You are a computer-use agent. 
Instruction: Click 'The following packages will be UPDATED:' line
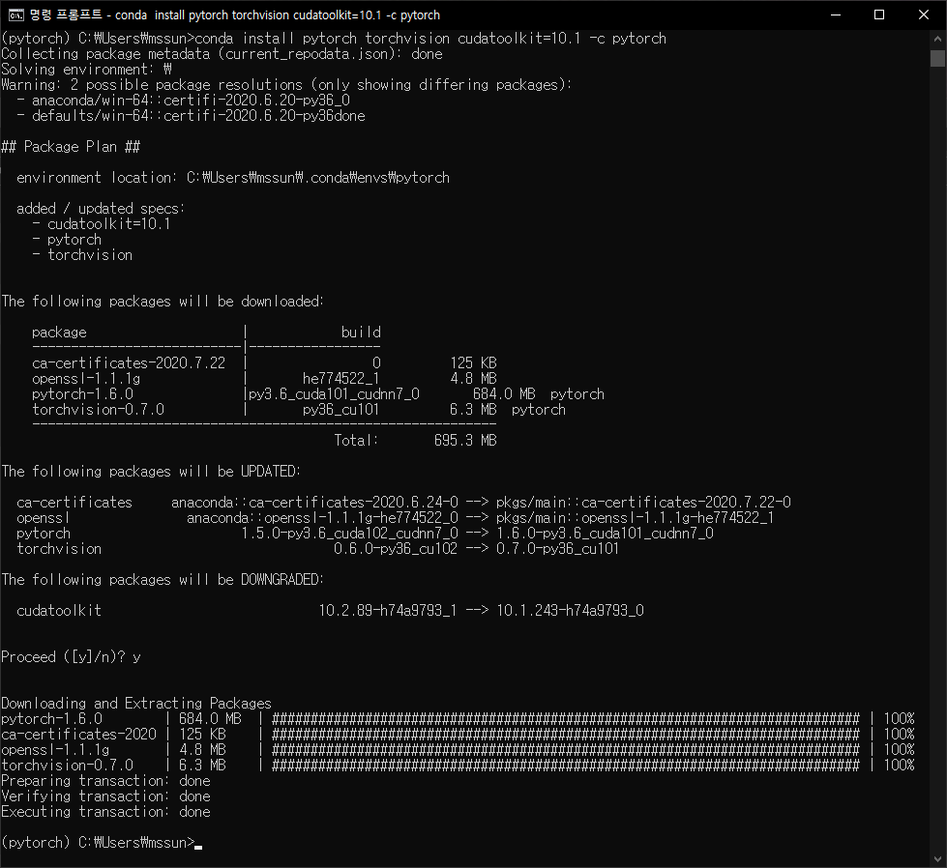pyautogui.click(x=151, y=472)
